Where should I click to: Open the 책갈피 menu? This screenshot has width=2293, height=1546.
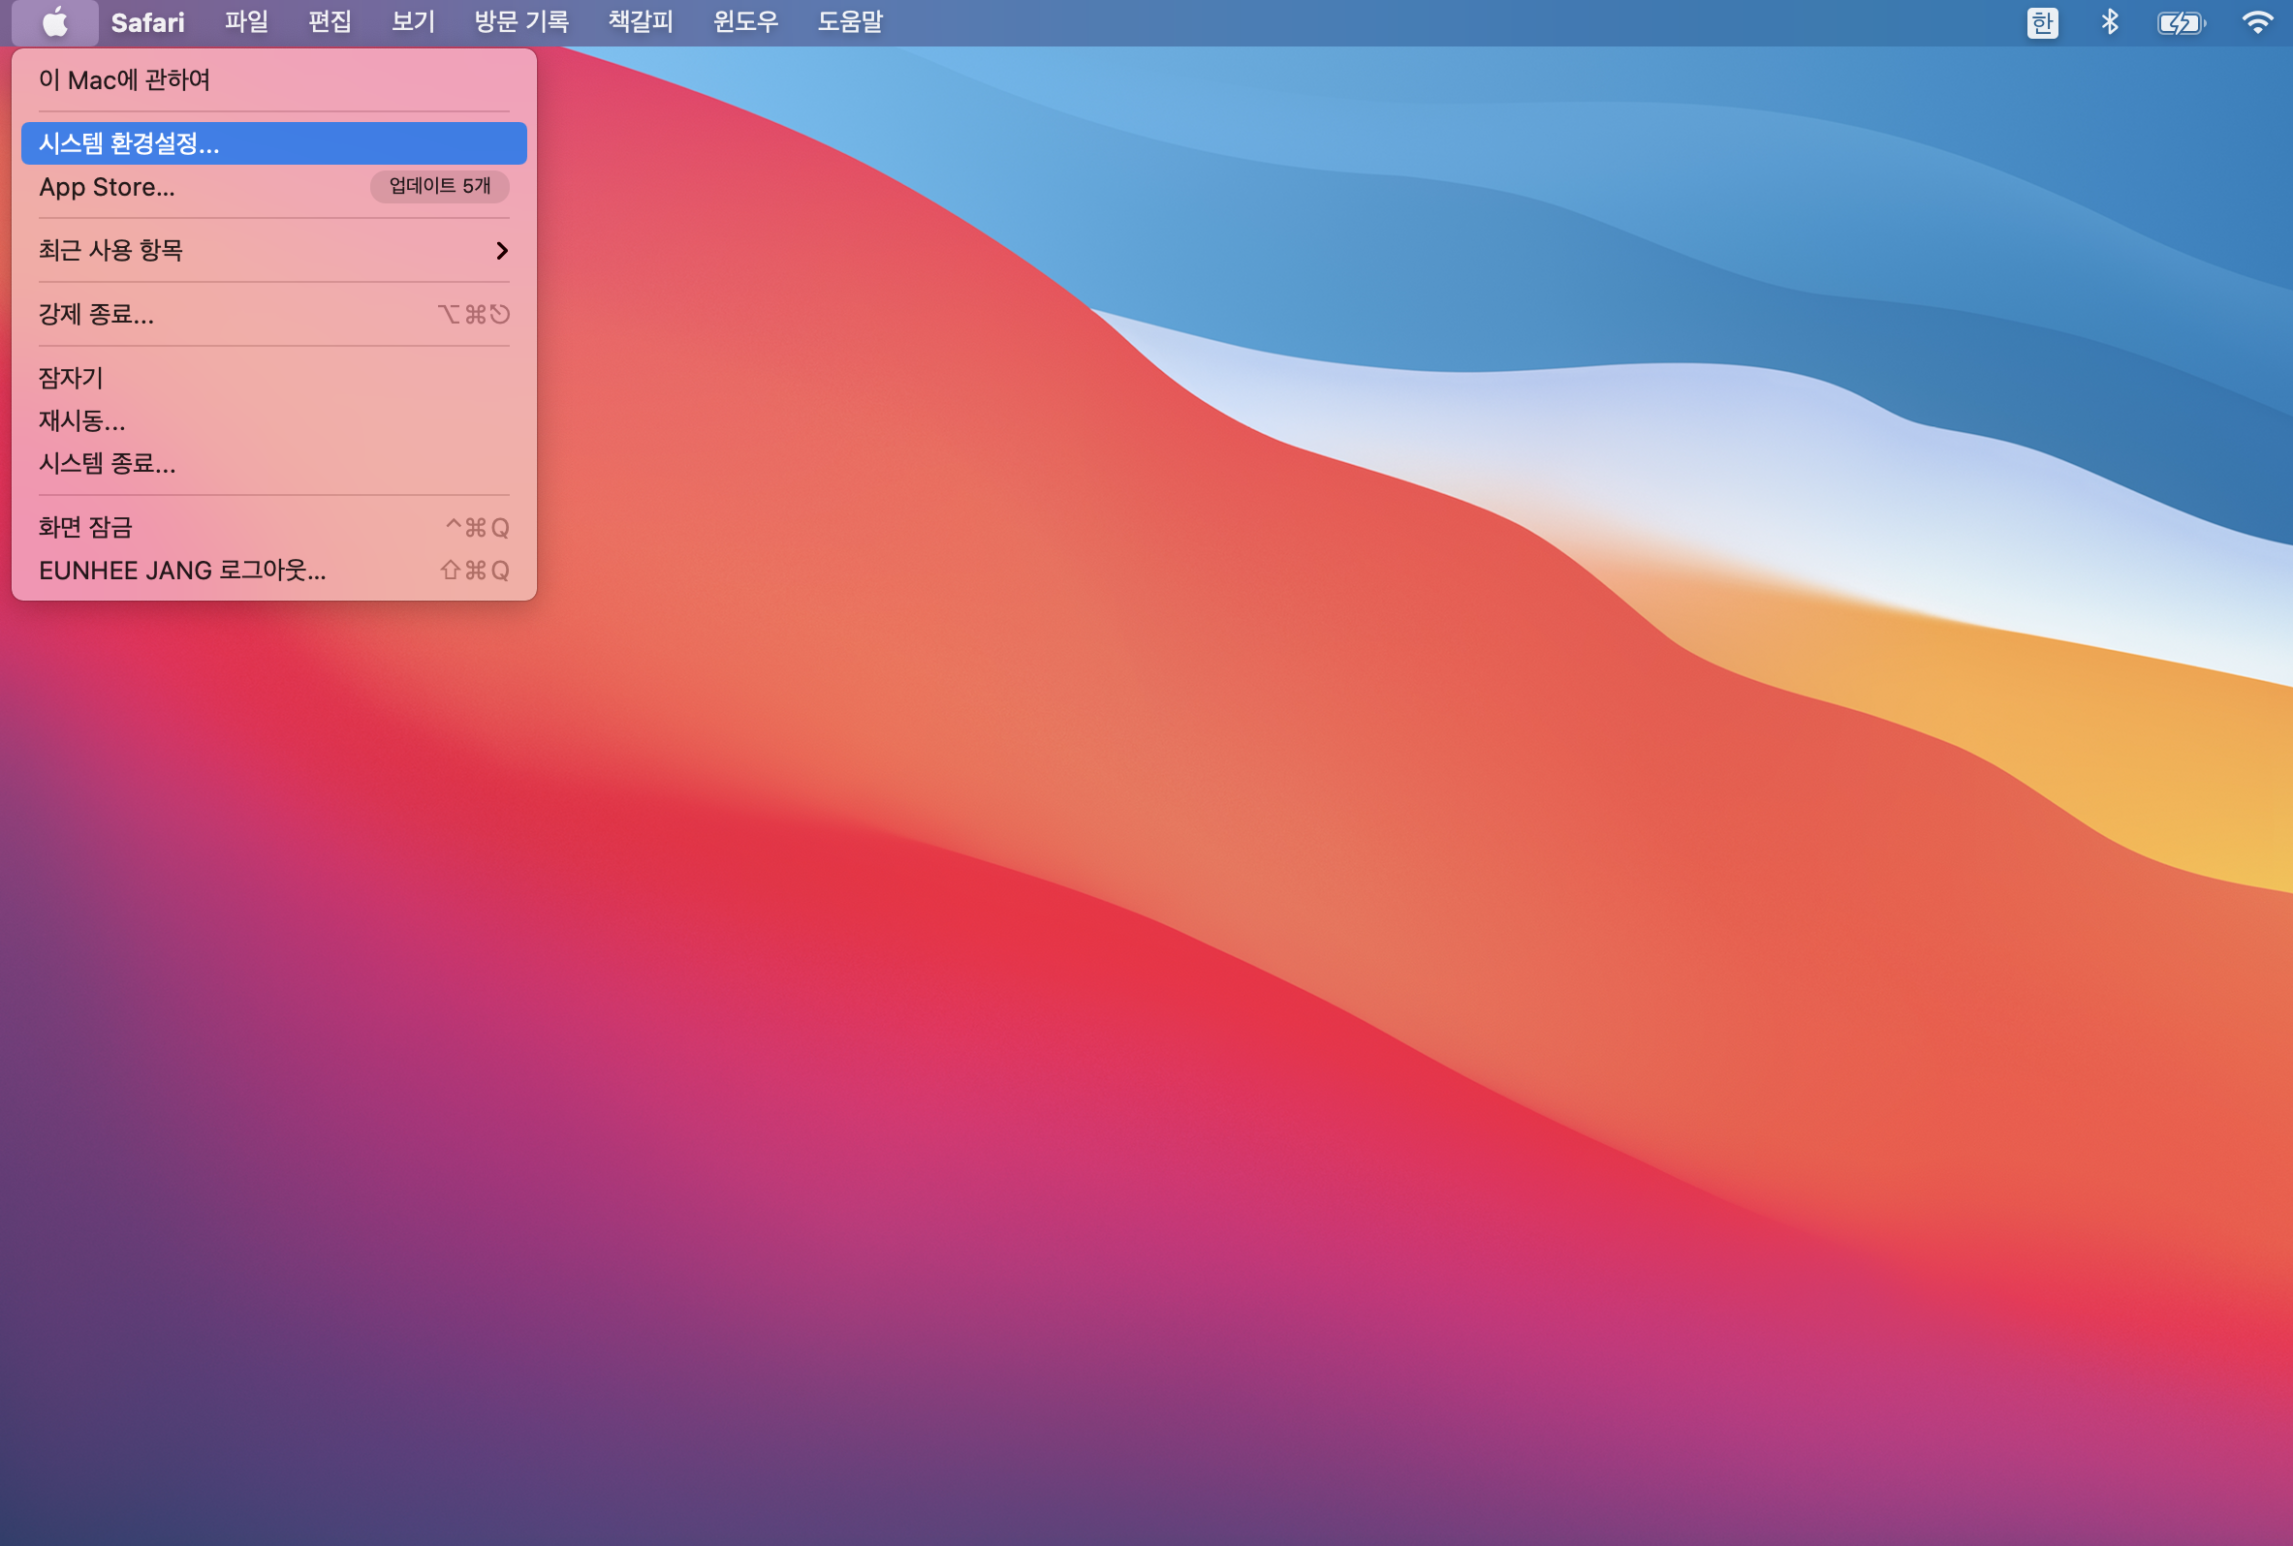(x=640, y=21)
